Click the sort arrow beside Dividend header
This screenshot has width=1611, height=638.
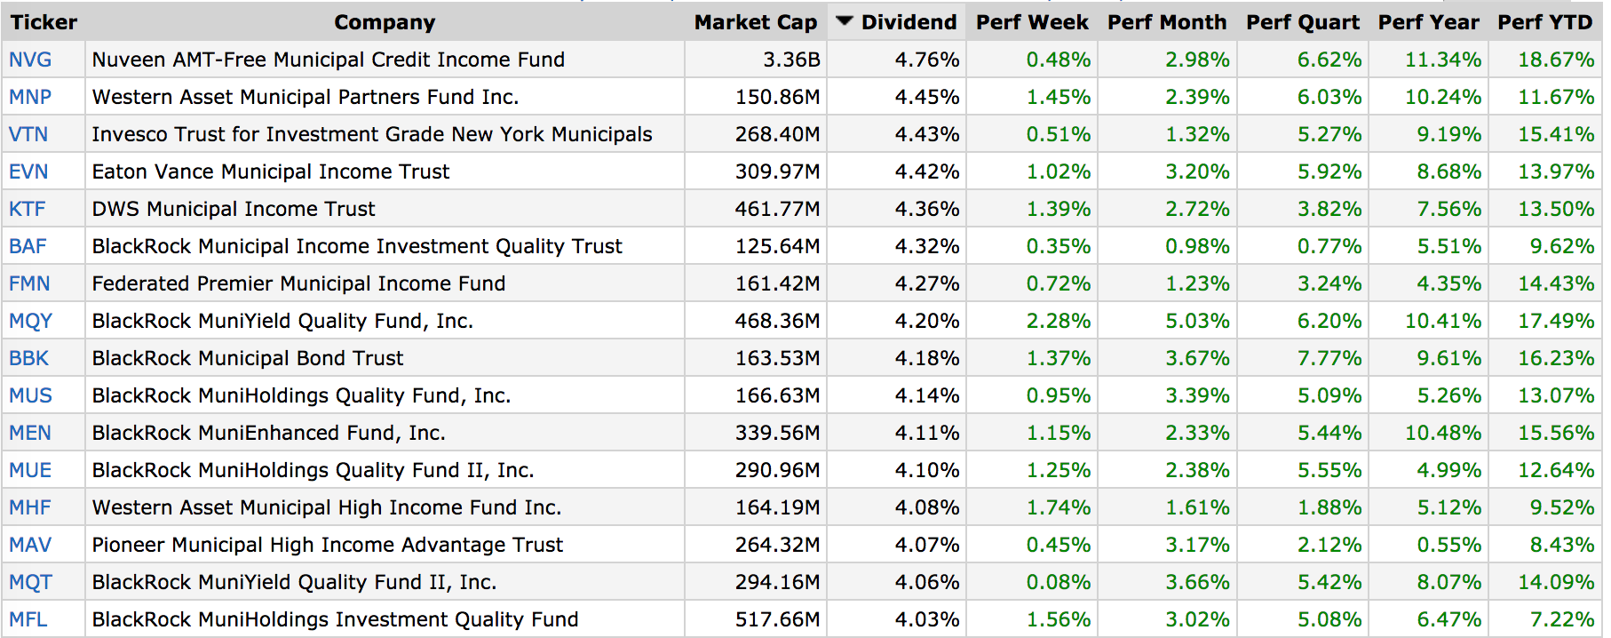pos(845,21)
